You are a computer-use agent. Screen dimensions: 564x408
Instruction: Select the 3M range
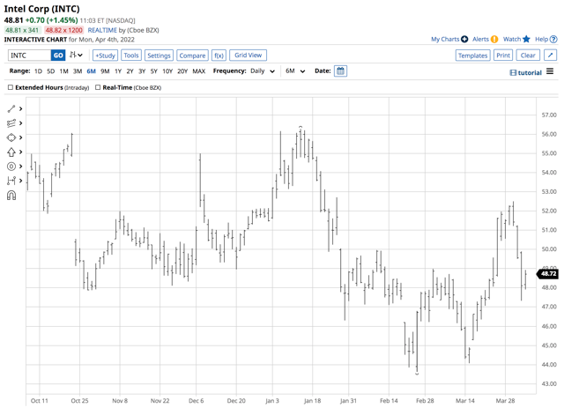(78, 71)
